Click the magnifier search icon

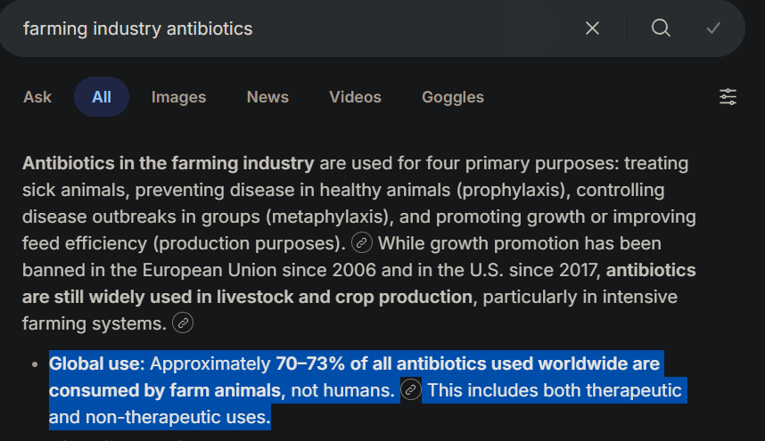pyautogui.click(x=661, y=29)
